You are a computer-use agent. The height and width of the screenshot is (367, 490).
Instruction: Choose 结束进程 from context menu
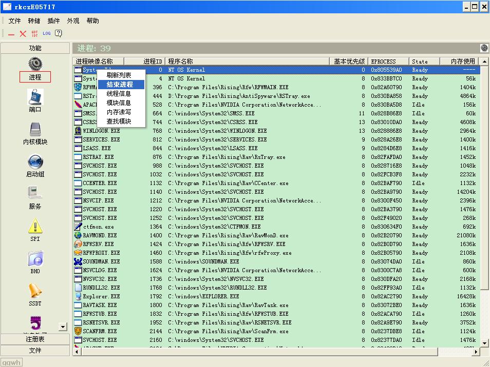(121, 85)
